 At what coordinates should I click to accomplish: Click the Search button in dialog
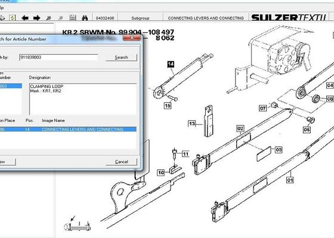coord(122,57)
